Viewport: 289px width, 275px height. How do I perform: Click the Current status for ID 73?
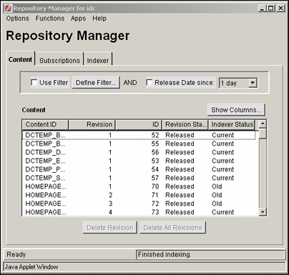point(223,212)
